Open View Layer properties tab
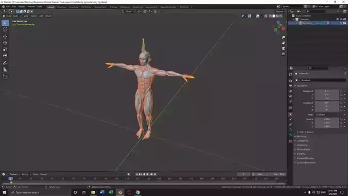Image resolution: width=348 pixels, height=196 pixels. (x=290, y=91)
